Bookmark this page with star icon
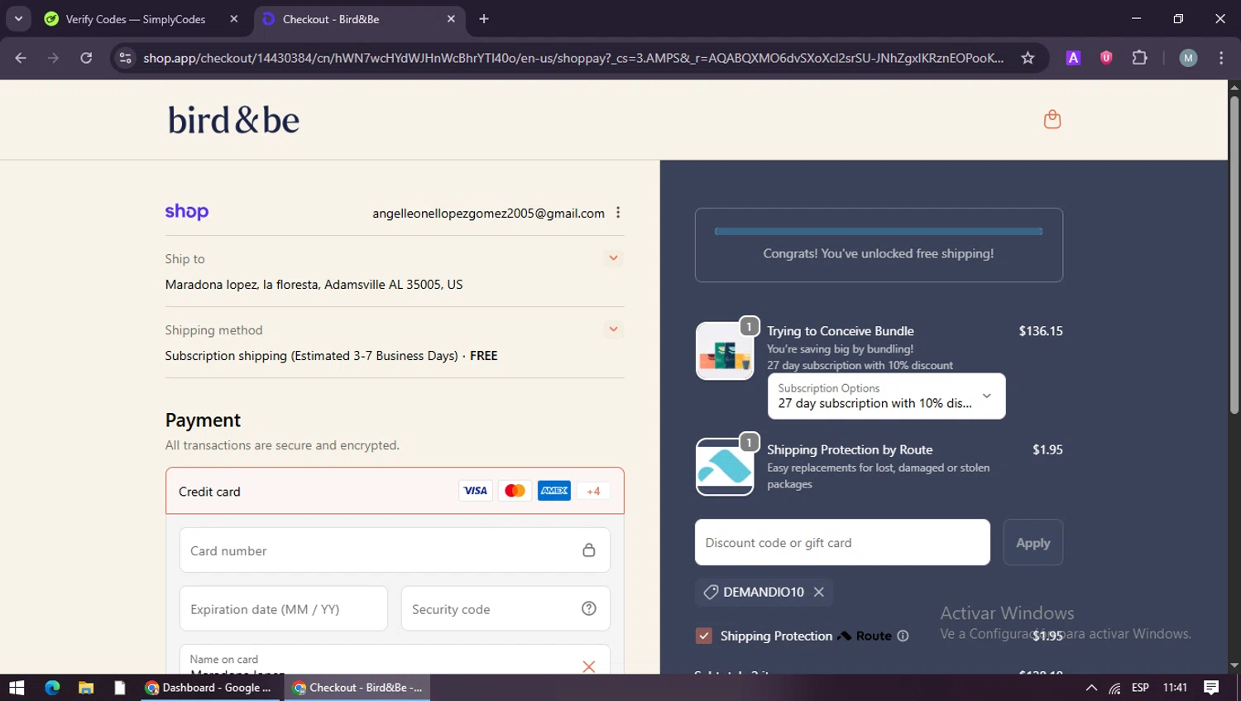This screenshot has height=701, width=1241. pyautogui.click(x=1028, y=58)
